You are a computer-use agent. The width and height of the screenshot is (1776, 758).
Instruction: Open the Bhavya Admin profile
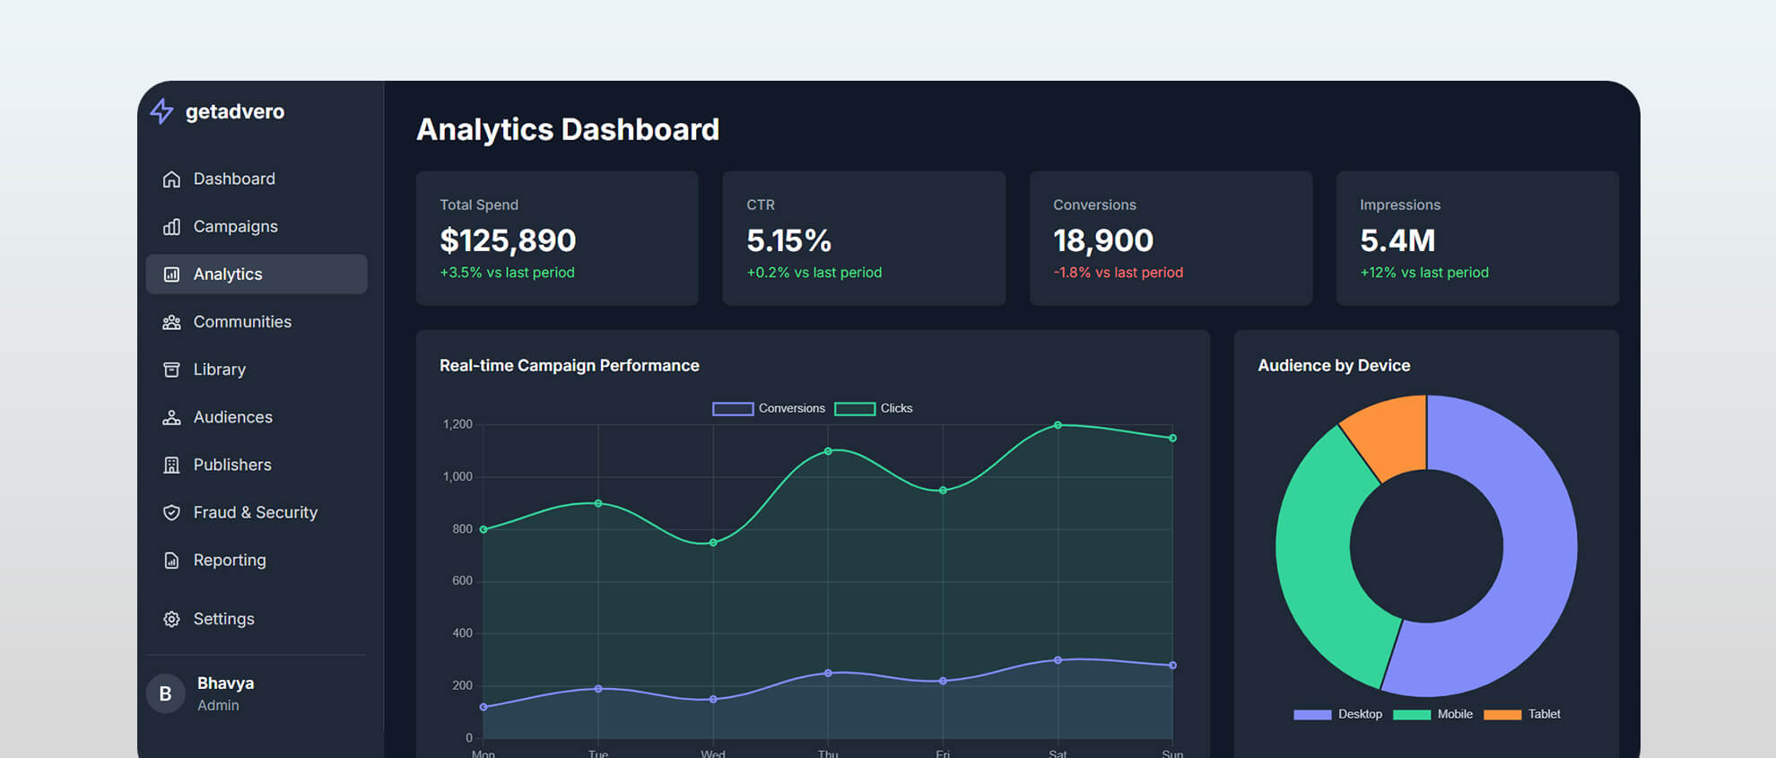click(x=224, y=693)
